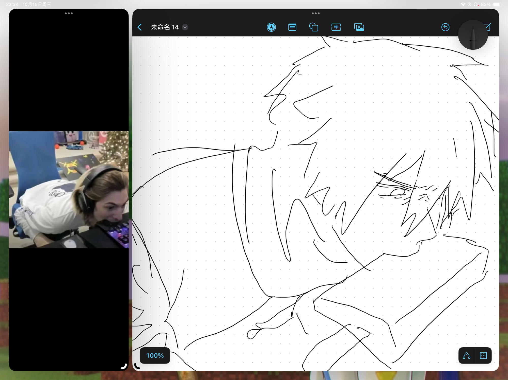This screenshot has width=508, height=380.
Task: Add a text box to the board
Action: (x=336, y=27)
